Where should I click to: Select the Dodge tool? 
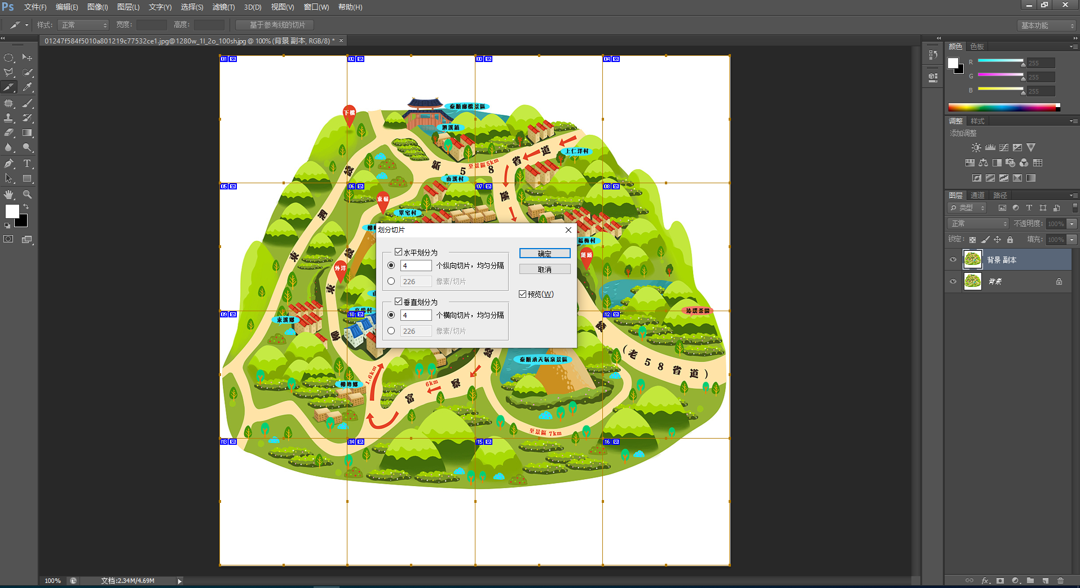(x=27, y=147)
